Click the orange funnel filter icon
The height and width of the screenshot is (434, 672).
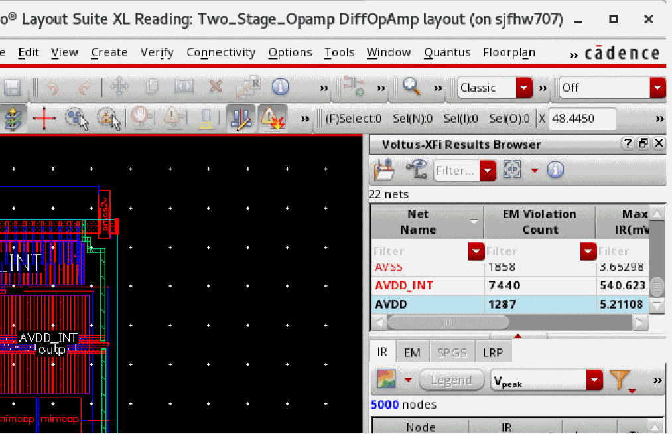(620, 380)
